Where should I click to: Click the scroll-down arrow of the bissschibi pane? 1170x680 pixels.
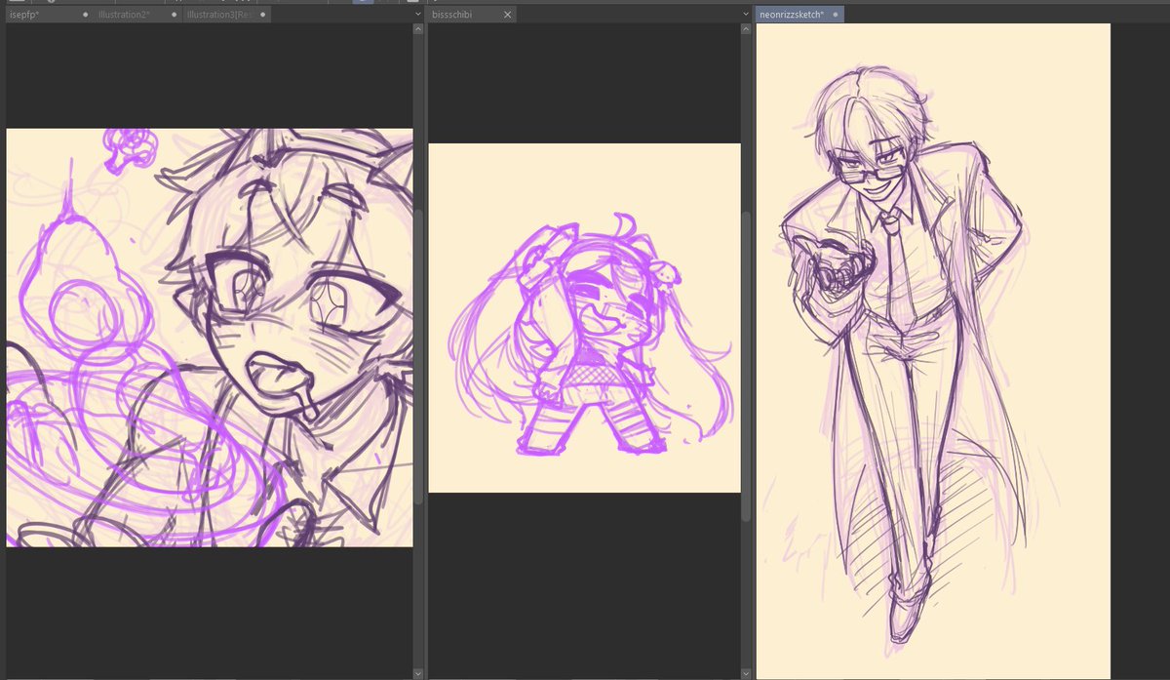click(744, 671)
